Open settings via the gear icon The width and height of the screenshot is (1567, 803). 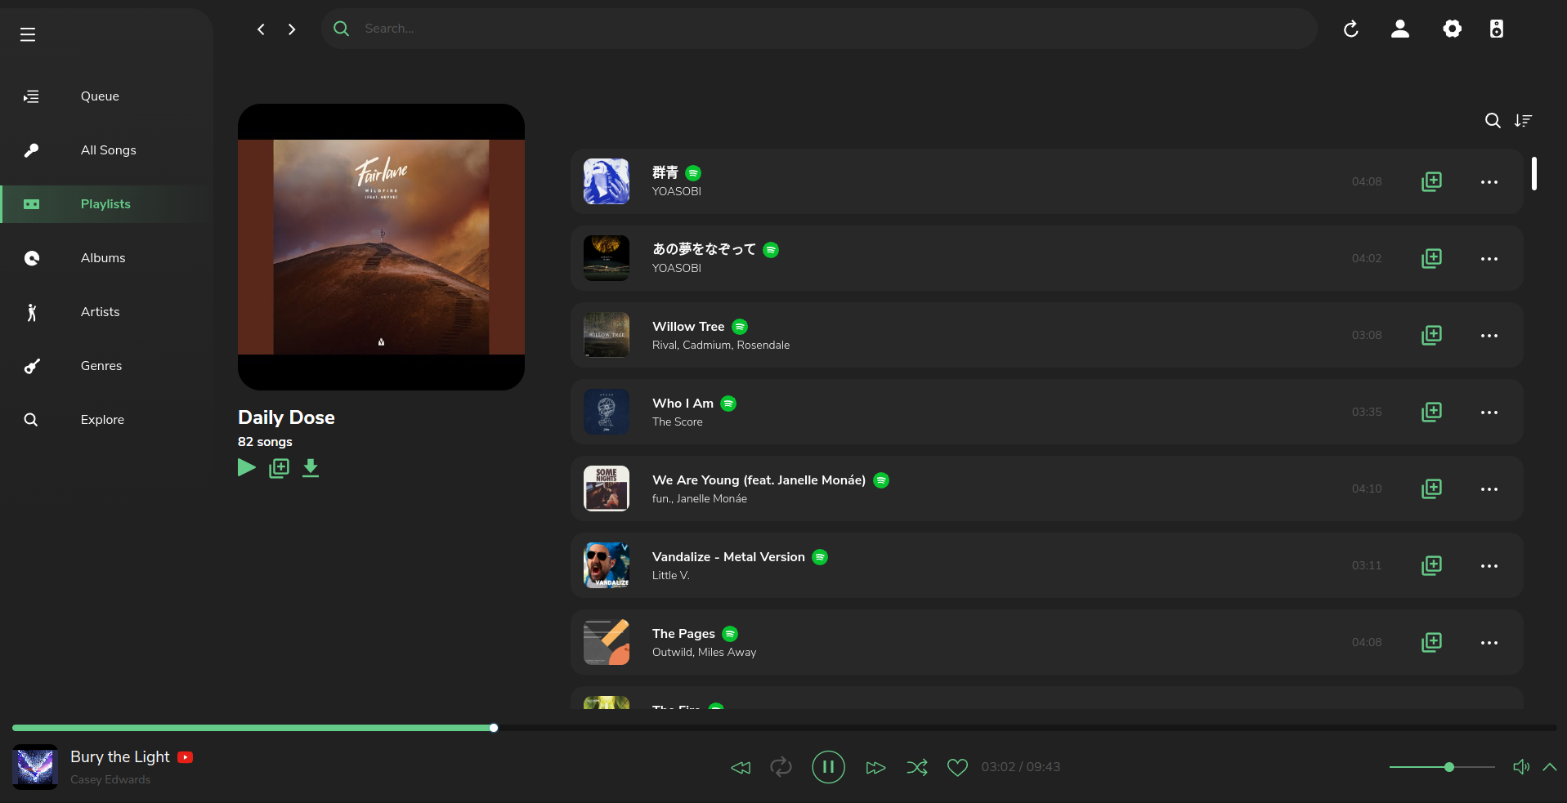(x=1452, y=29)
